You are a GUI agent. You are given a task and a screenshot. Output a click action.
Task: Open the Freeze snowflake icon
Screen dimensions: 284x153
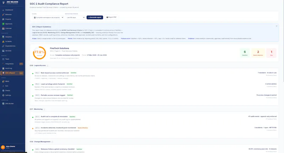point(3,91)
